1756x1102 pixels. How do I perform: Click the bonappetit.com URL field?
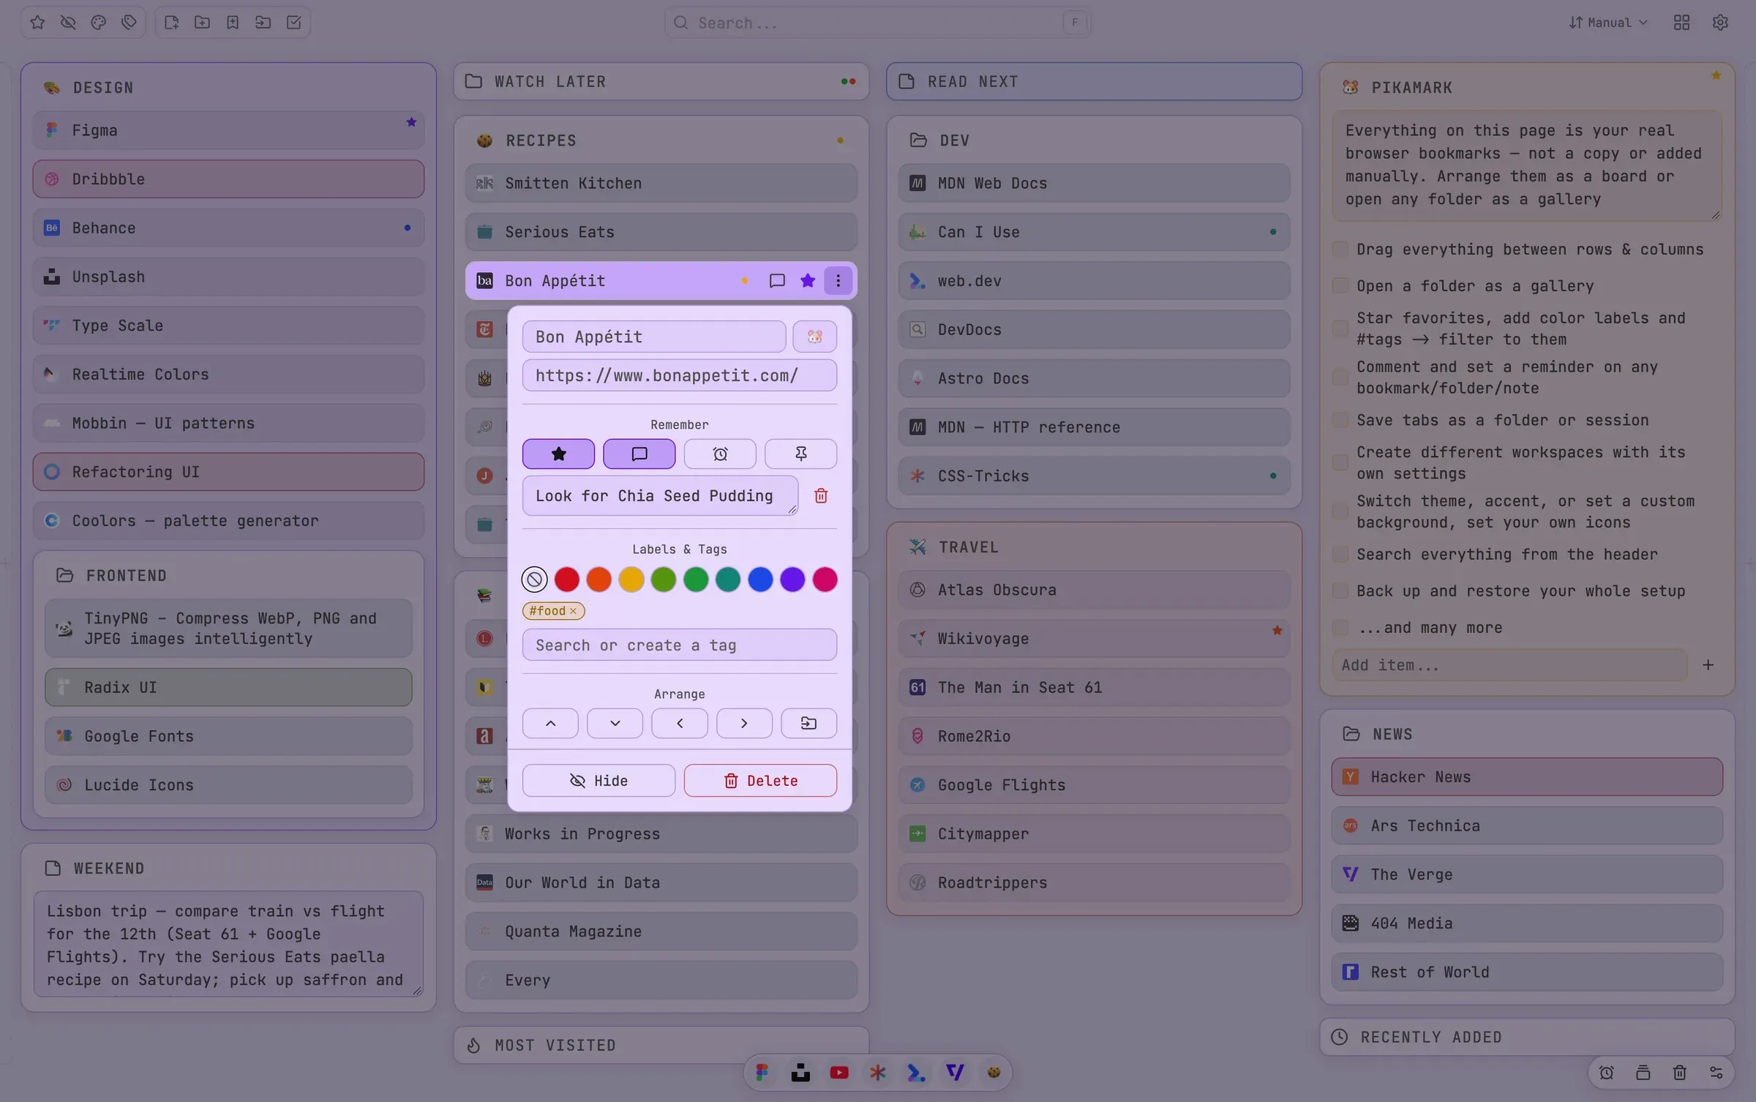(680, 375)
